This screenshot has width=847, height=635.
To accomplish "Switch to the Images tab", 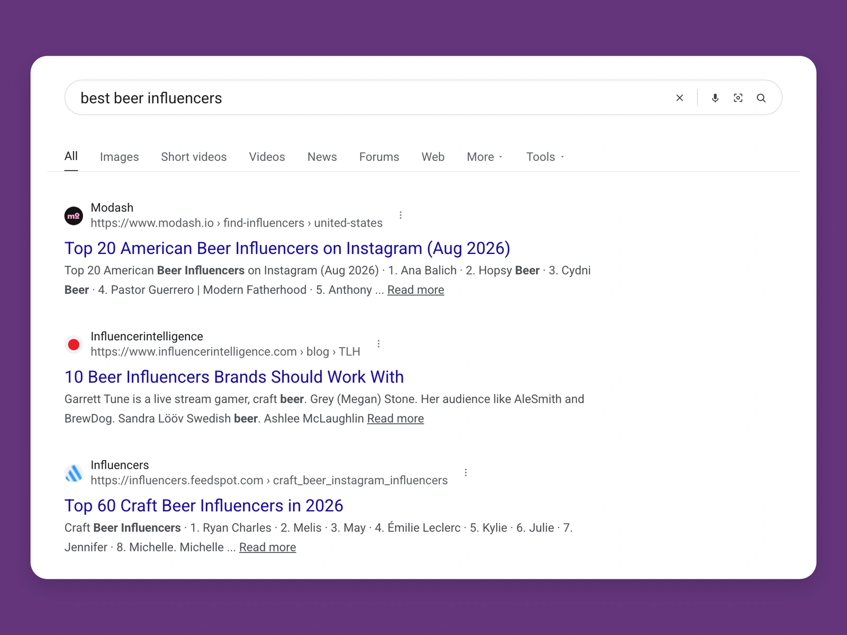I will (x=119, y=157).
